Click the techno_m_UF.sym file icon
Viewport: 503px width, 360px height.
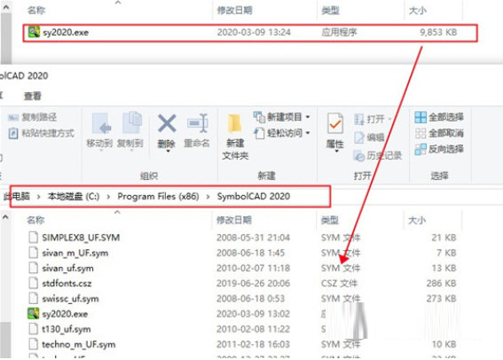[33, 344]
